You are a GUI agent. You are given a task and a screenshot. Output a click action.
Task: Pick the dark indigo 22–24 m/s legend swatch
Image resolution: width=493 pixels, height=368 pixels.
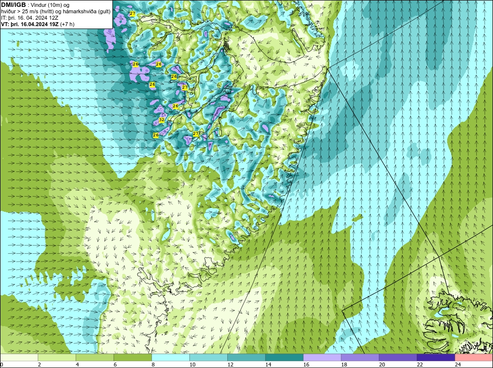436,357
